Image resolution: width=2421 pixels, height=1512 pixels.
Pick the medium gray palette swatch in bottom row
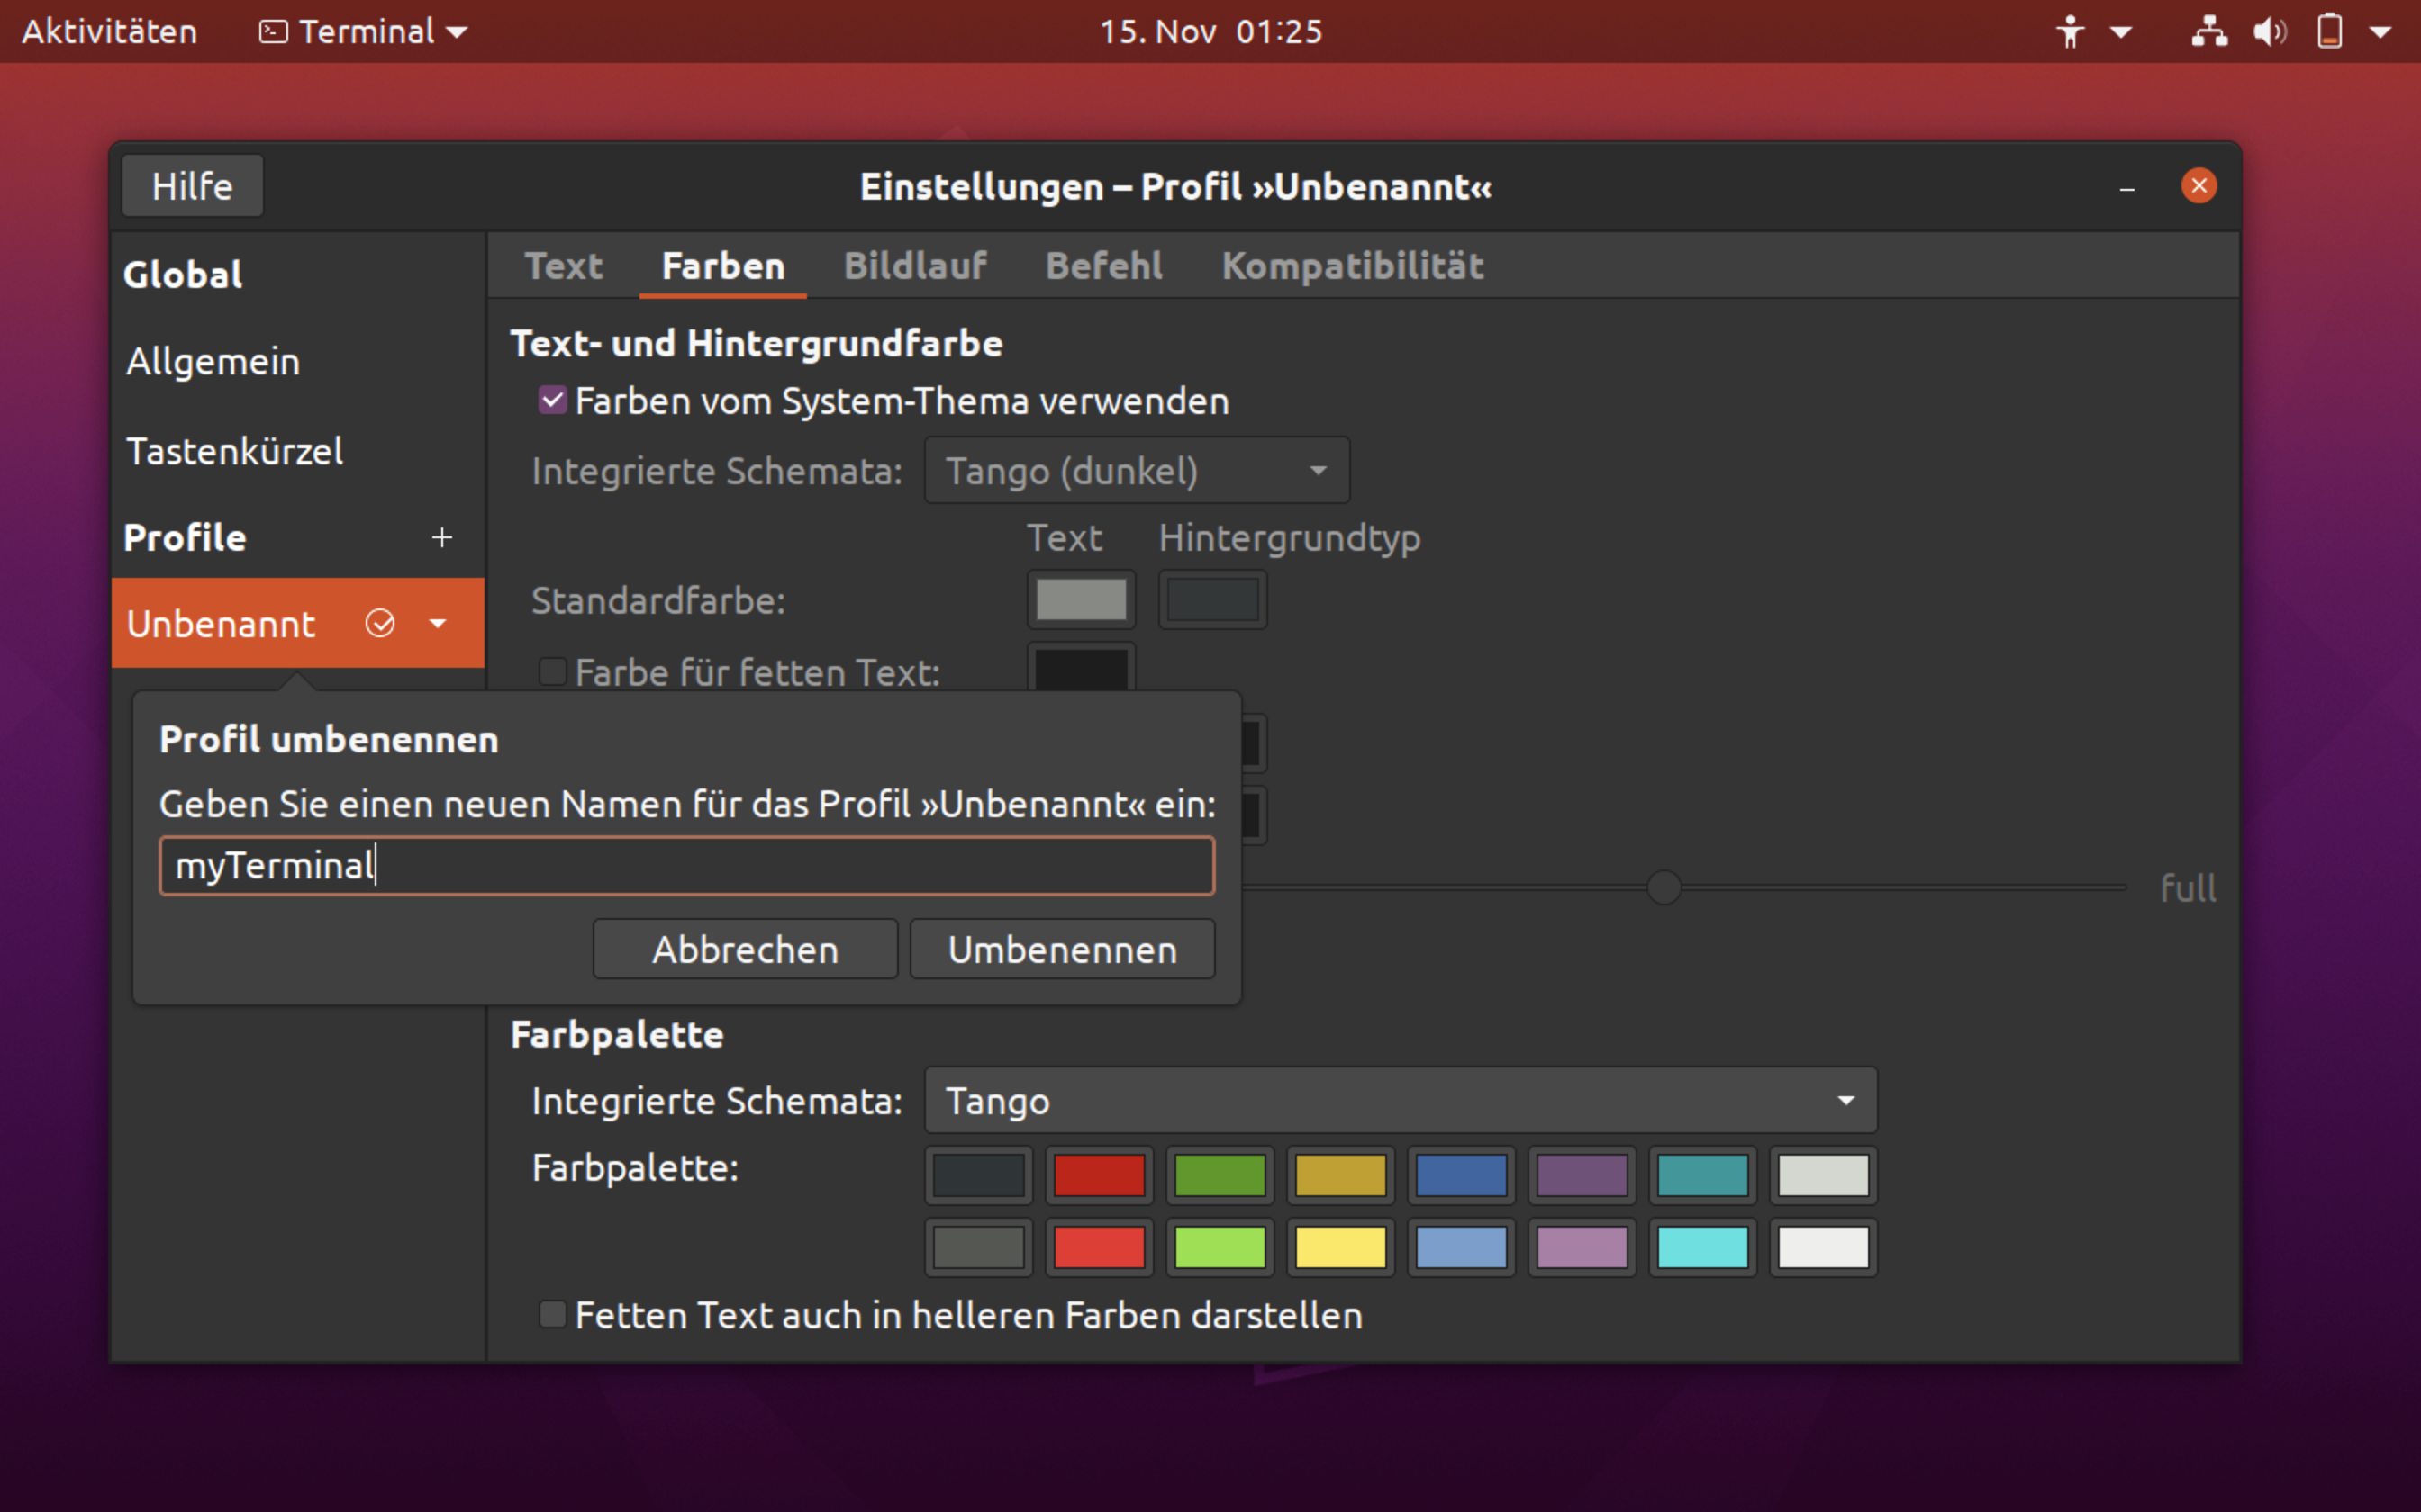[978, 1247]
